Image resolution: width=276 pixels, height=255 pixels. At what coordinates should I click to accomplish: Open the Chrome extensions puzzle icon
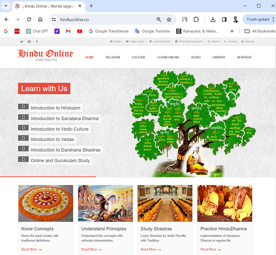pyautogui.click(x=196, y=20)
